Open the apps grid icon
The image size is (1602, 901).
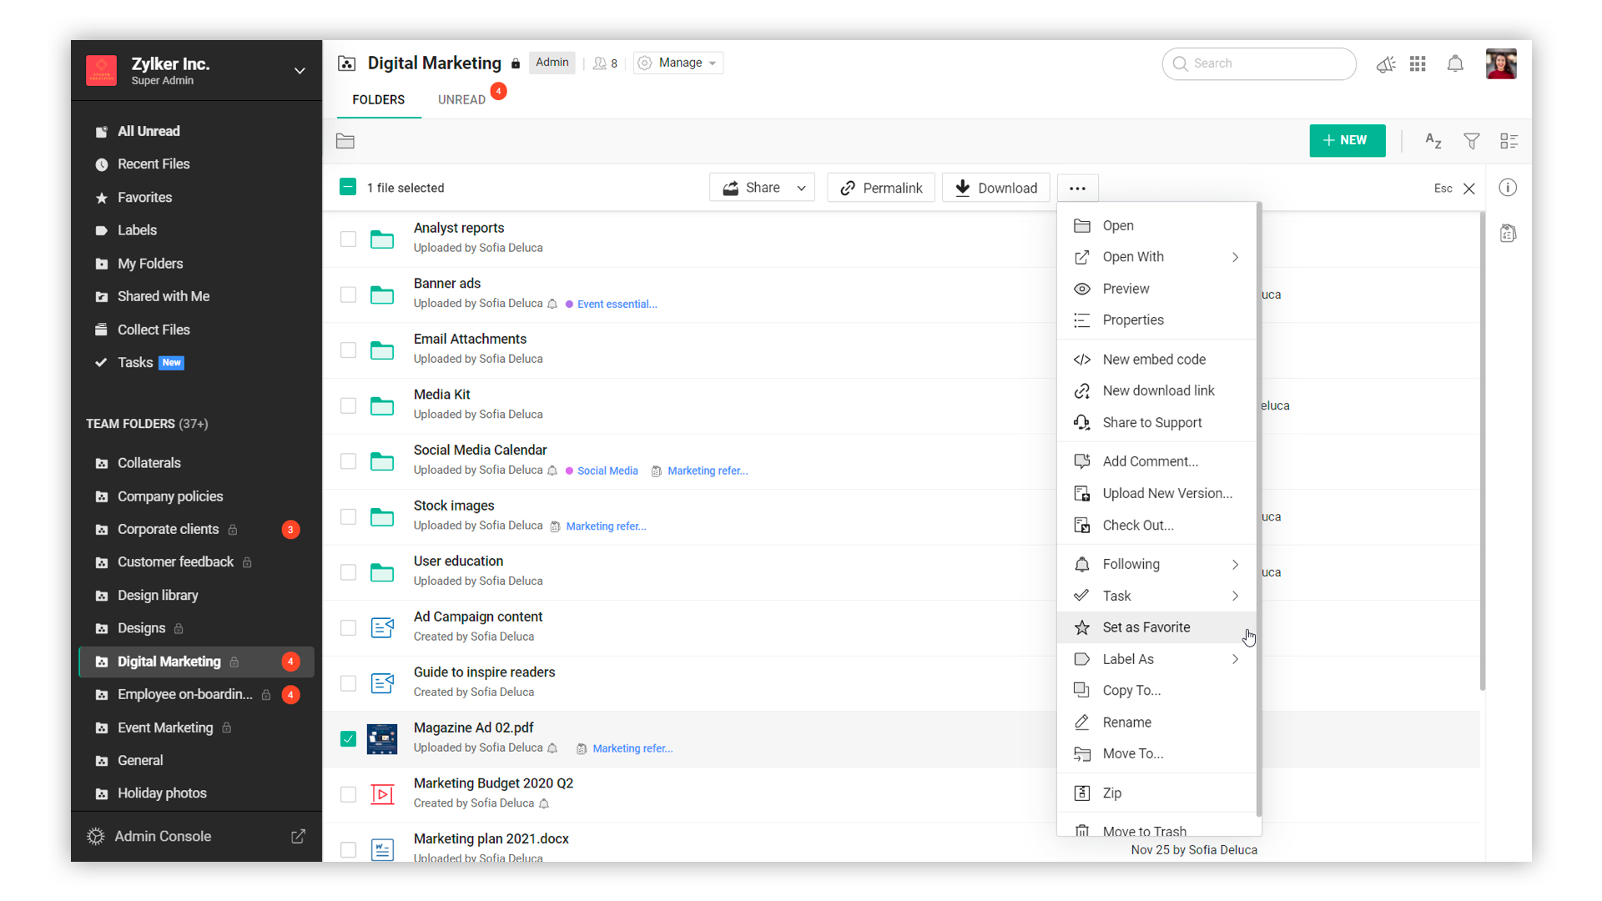(1418, 64)
